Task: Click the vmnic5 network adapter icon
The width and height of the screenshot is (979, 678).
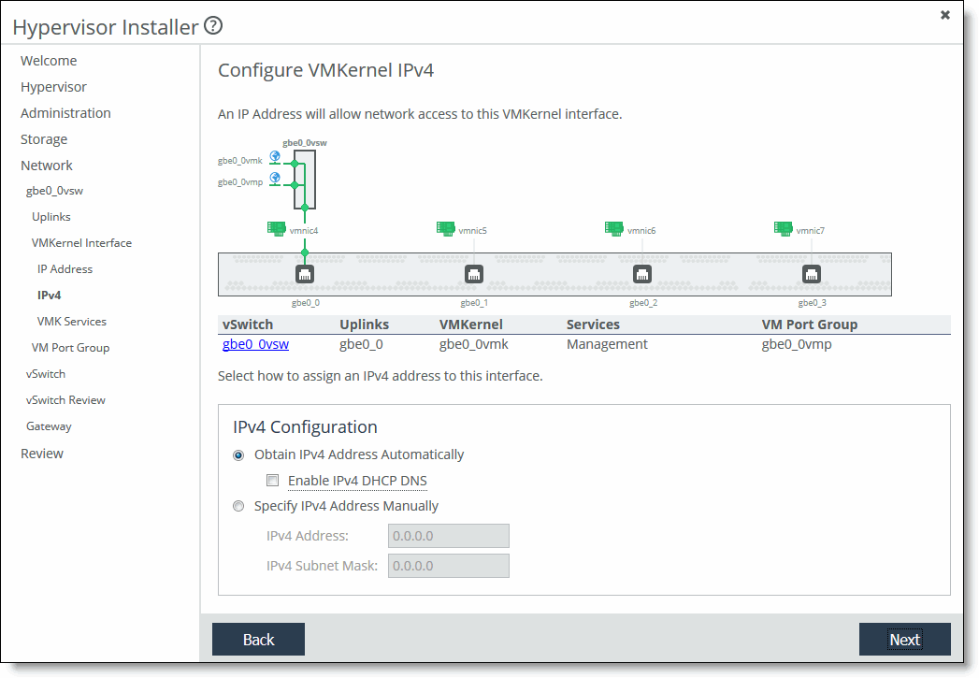Action: (x=445, y=228)
